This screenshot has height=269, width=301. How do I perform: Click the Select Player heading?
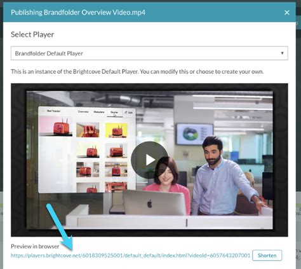pyautogui.click(x=32, y=34)
